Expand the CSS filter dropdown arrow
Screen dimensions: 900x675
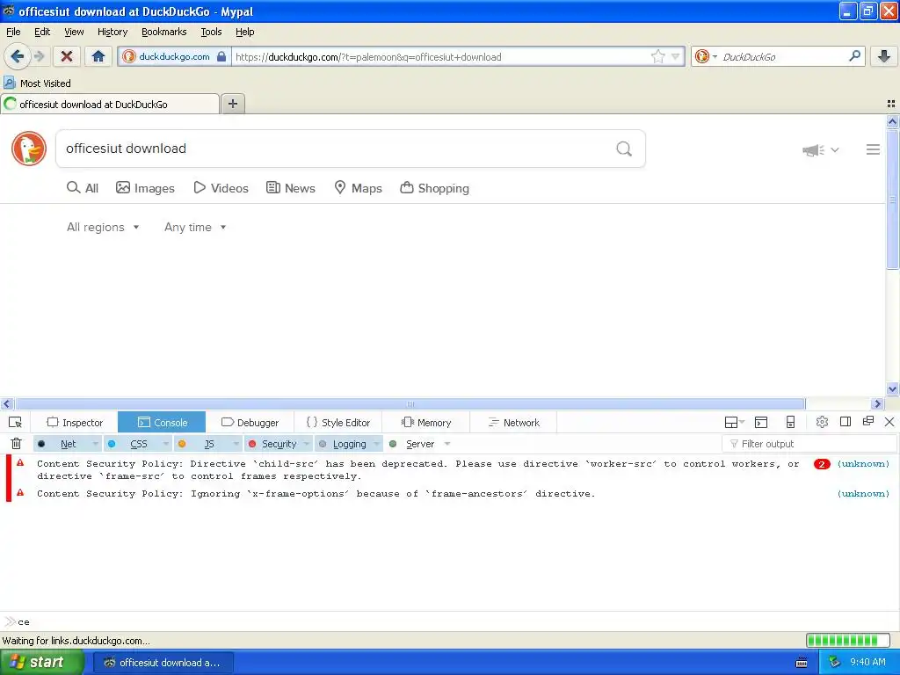click(x=166, y=444)
